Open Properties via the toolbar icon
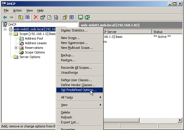Screen dimensions: 184x130 [x=43, y=17]
